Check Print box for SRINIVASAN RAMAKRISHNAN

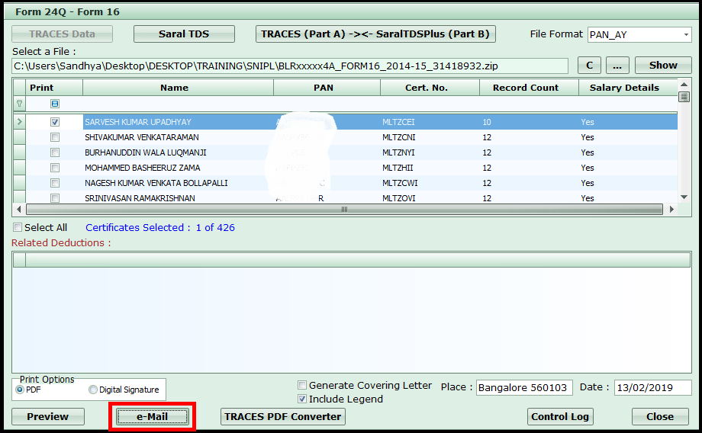pyautogui.click(x=55, y=197)
